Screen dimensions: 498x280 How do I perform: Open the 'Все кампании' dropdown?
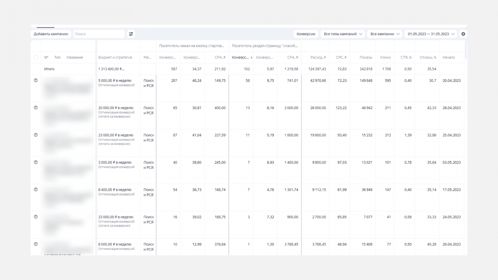[x=385, y=34]
